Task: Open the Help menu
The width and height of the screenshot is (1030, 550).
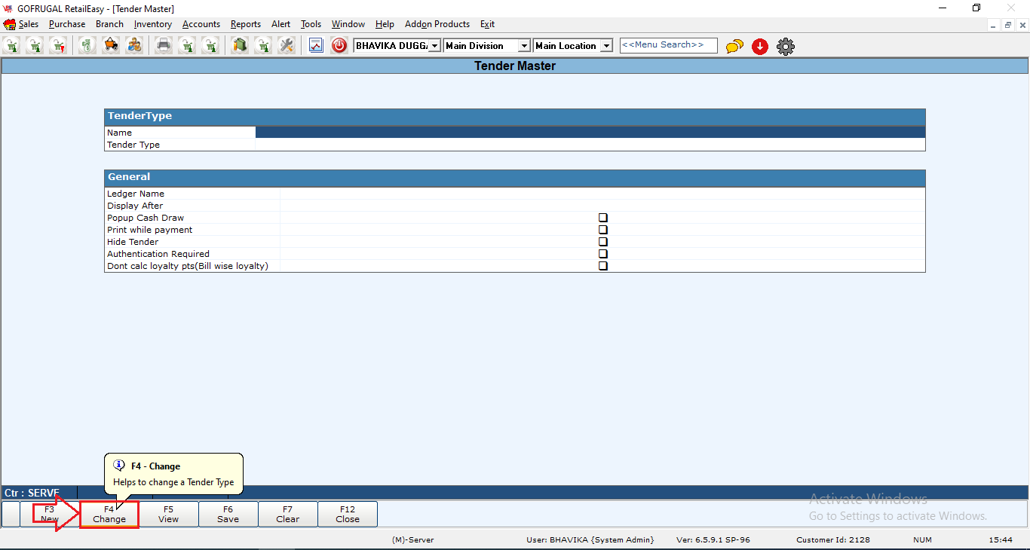Action: 385,24
